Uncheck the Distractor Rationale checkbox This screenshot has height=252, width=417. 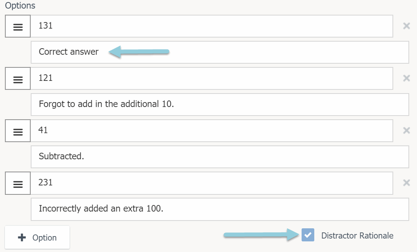308,235
